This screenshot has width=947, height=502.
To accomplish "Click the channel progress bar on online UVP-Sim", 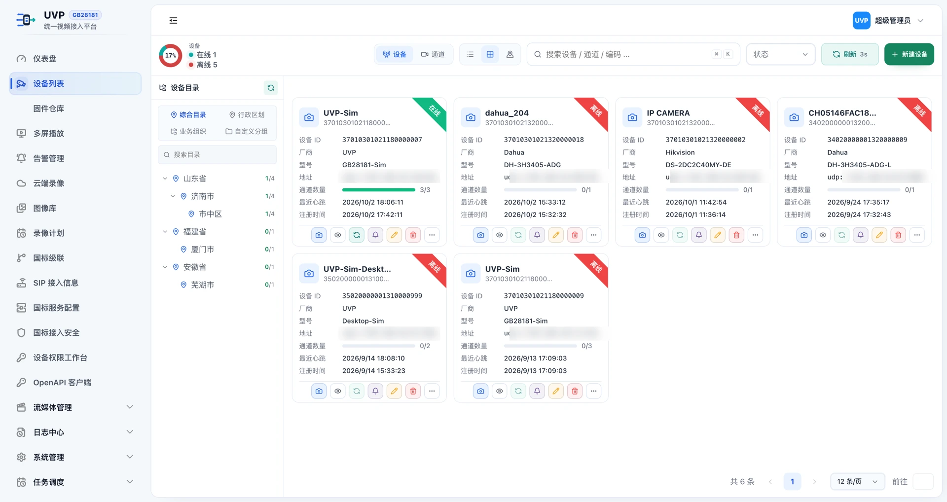I will 379,190.
